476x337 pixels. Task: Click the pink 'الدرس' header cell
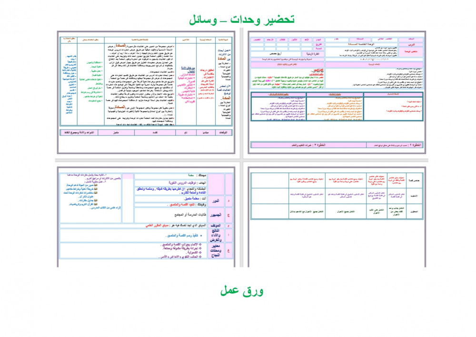411,45
